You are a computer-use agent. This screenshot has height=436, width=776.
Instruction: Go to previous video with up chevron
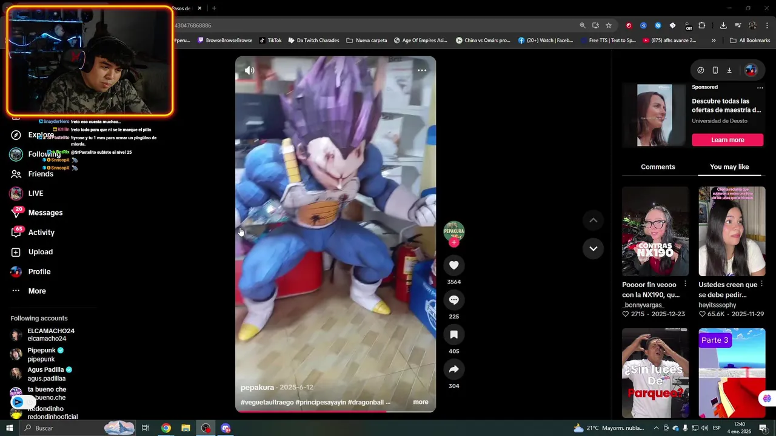[x=593, y=220]
